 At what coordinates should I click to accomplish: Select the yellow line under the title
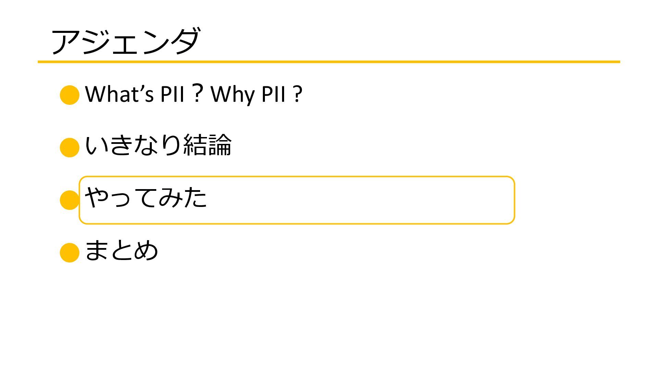[x=329, y=62]
